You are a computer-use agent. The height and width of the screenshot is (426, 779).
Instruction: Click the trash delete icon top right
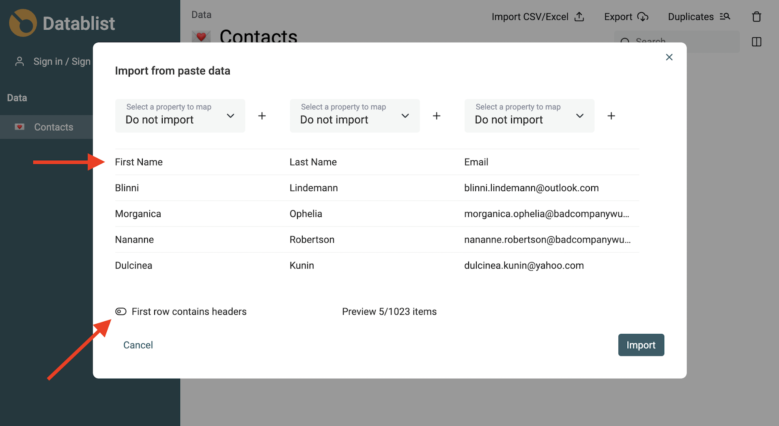pyautogui.click(x=756, y=17)
